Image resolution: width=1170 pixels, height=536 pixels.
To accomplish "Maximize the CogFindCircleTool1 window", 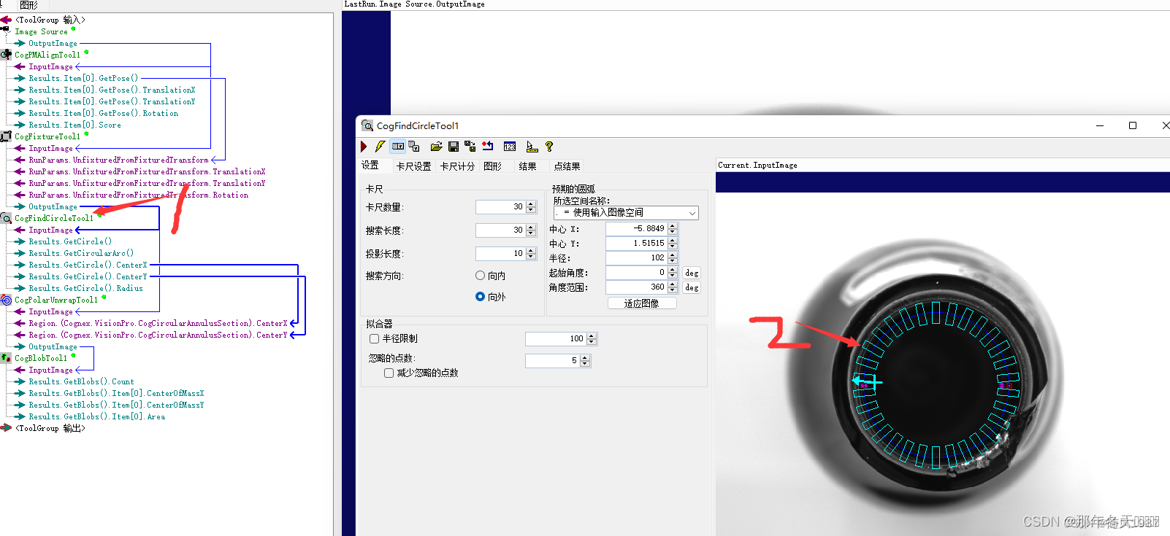I will (x=1133, y=125).
